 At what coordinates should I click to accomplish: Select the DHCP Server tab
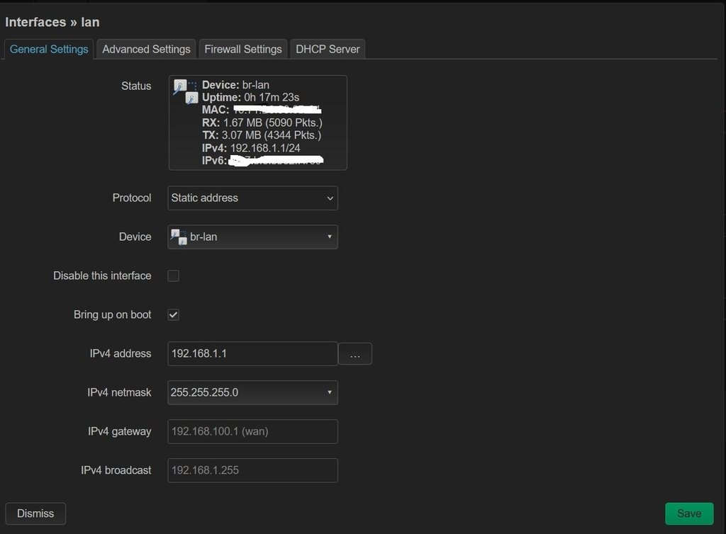[x=328, y=49]
